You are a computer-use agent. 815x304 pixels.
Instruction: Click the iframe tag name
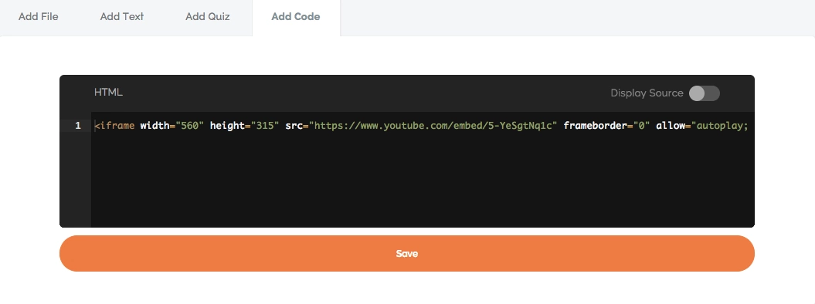click(117, 126)
